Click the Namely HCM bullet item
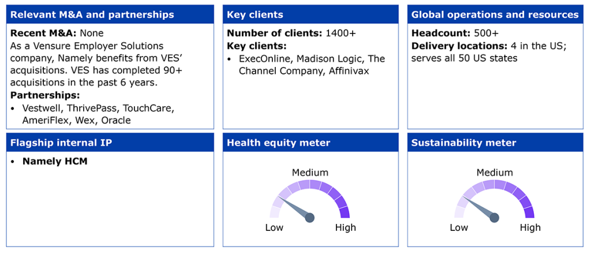 click(50, 161)
